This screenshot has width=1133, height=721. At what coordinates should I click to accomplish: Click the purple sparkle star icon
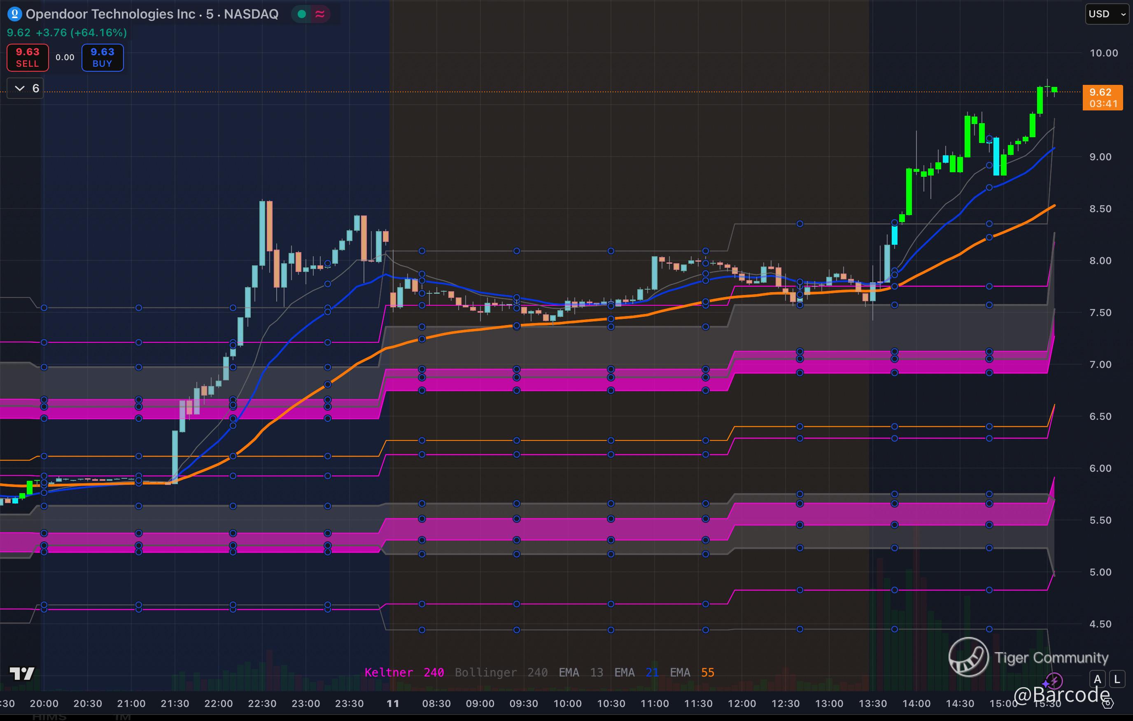tap(1045, 684)
